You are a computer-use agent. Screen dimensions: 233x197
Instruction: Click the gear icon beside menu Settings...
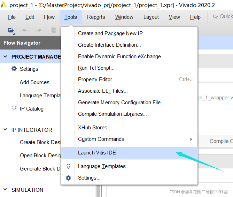point(68,178)
